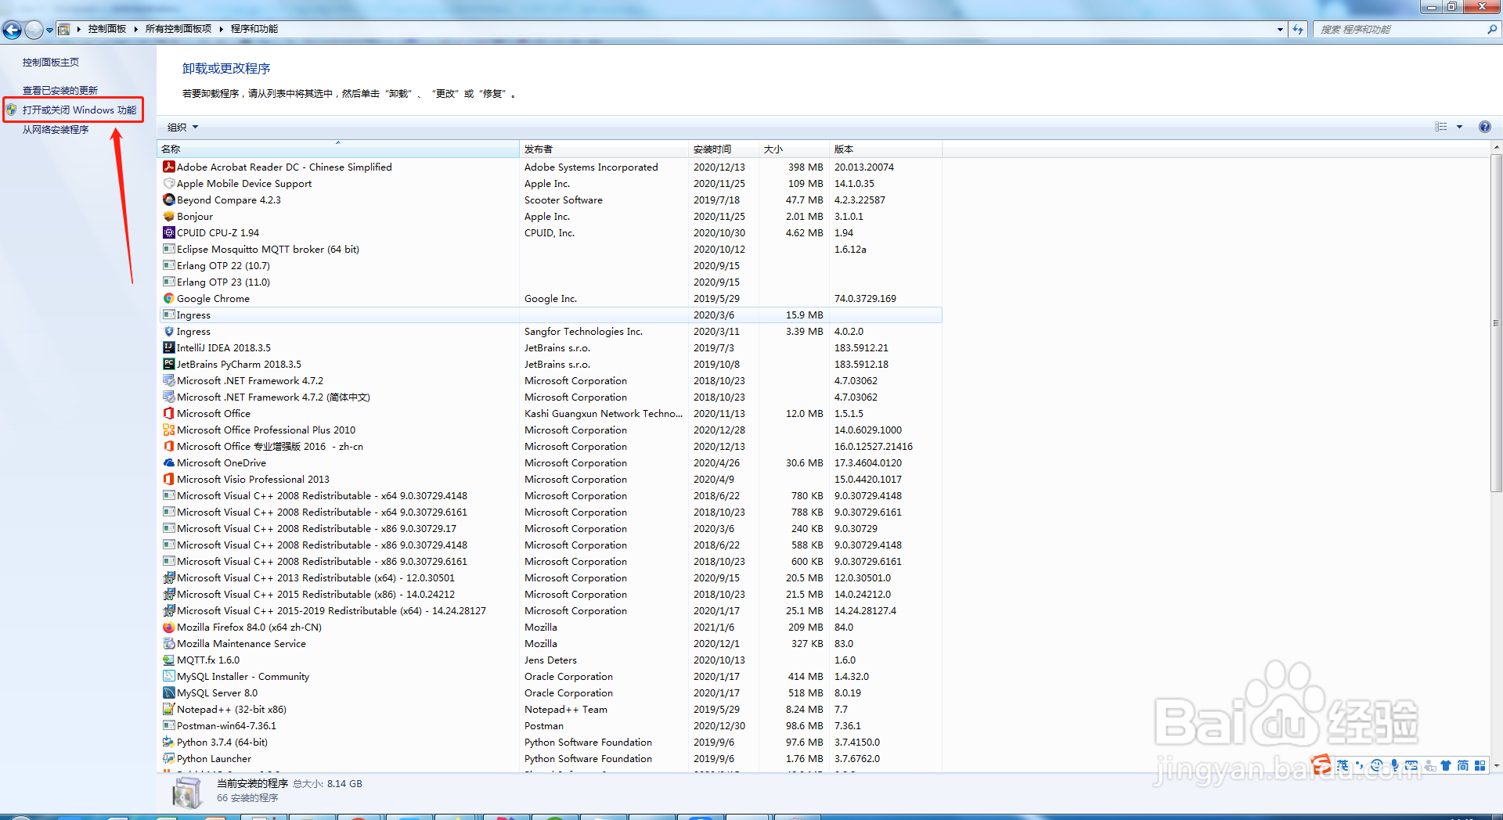Click the vertical scrollbar thumb of program list

pyautogui.click(x=1496, y=322)
